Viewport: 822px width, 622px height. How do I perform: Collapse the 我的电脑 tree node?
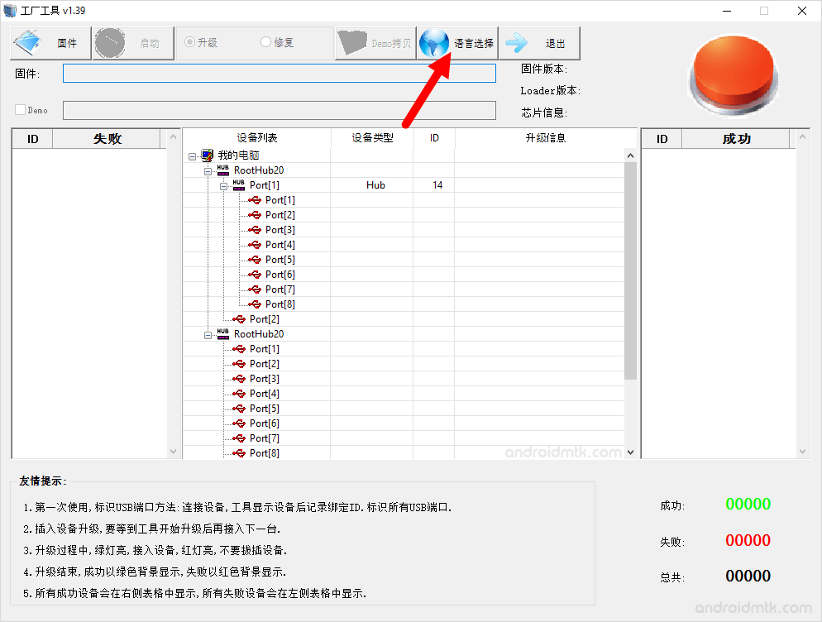pyautogui.click(x=194, y=155)
